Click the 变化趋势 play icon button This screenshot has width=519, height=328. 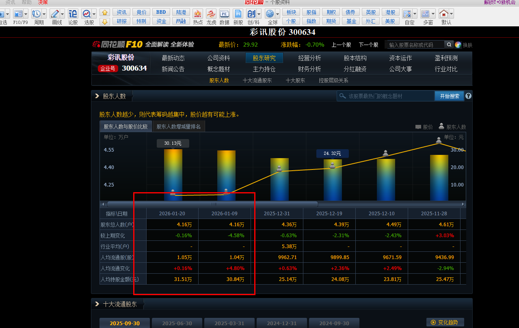pos(445,322)
